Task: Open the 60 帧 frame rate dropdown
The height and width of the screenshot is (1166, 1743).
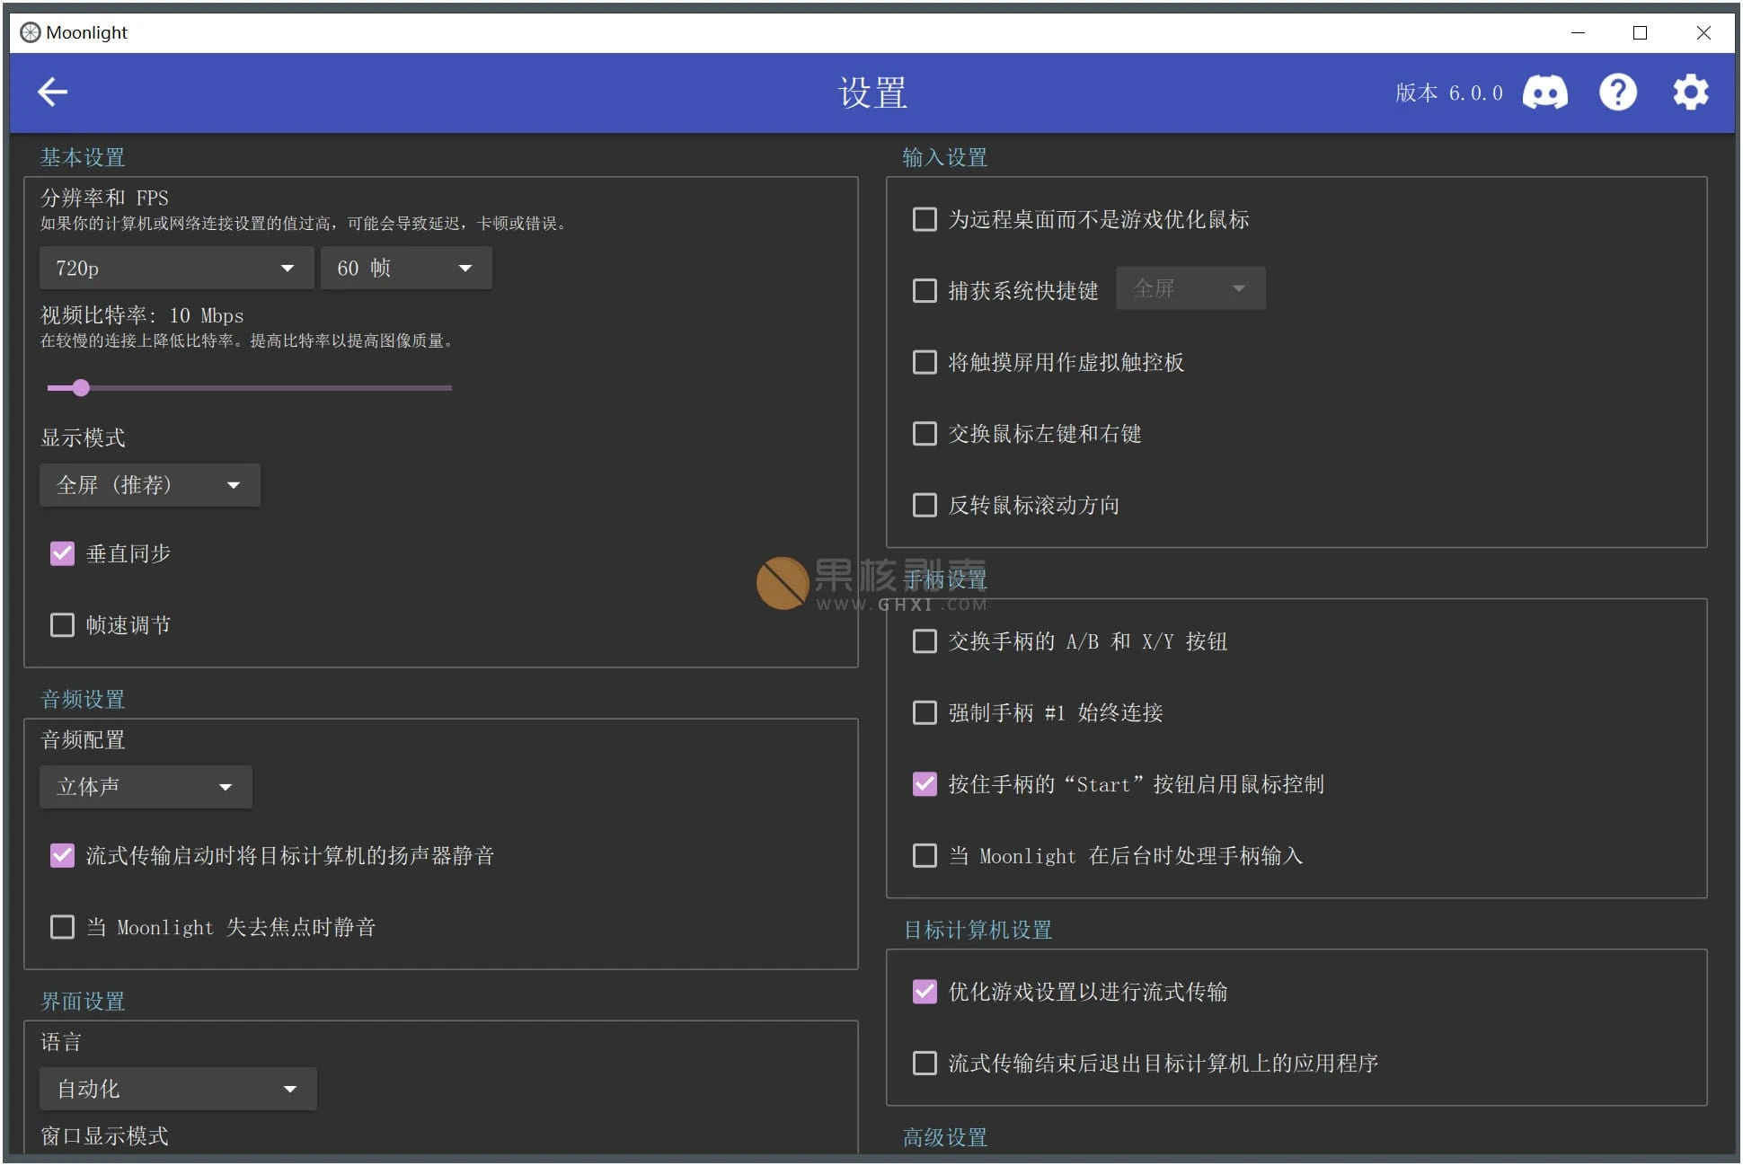Action: tap(406, 268)
